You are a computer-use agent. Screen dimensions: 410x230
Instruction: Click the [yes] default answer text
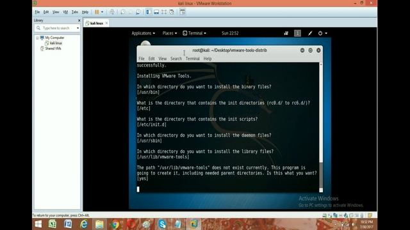[142, 179]
